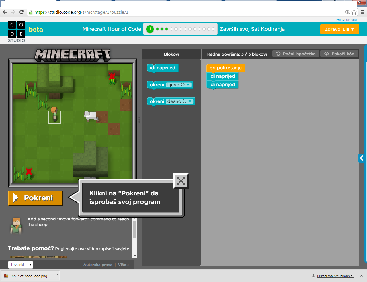Screen dimensions: 367x282
Task: Click the 'Minecraft Hour of Code' title
Action: tap(112, 29)
